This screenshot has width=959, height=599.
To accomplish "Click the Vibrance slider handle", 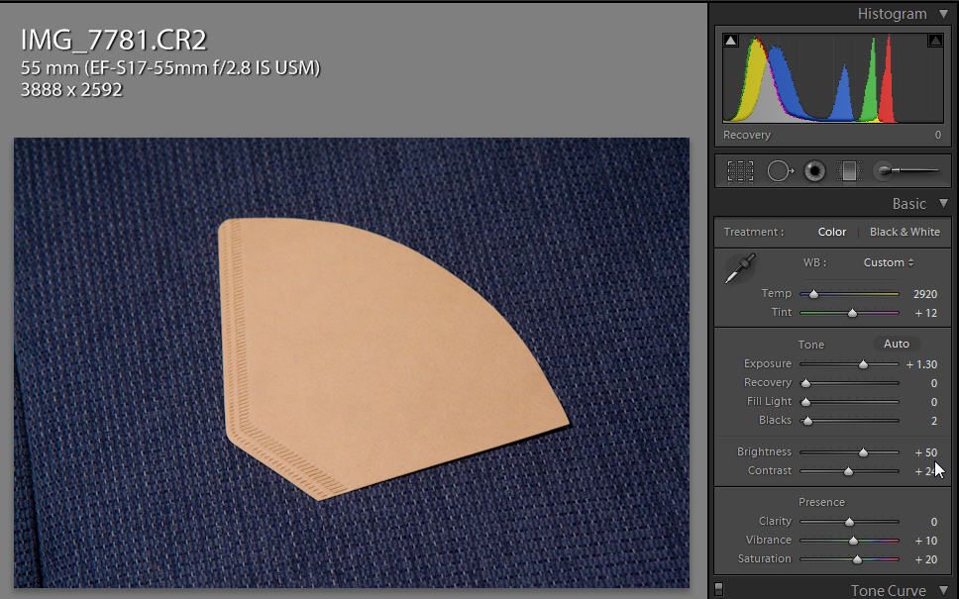I will 853,541.
